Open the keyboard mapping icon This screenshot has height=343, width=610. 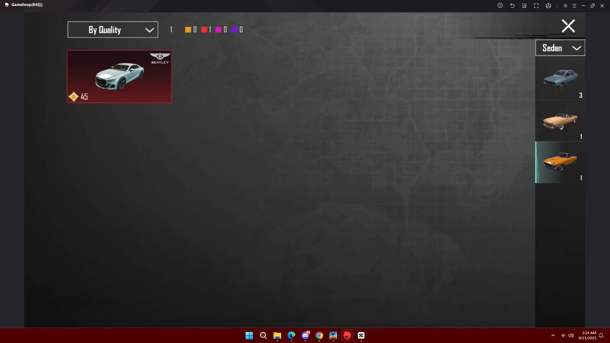point(524,5)
